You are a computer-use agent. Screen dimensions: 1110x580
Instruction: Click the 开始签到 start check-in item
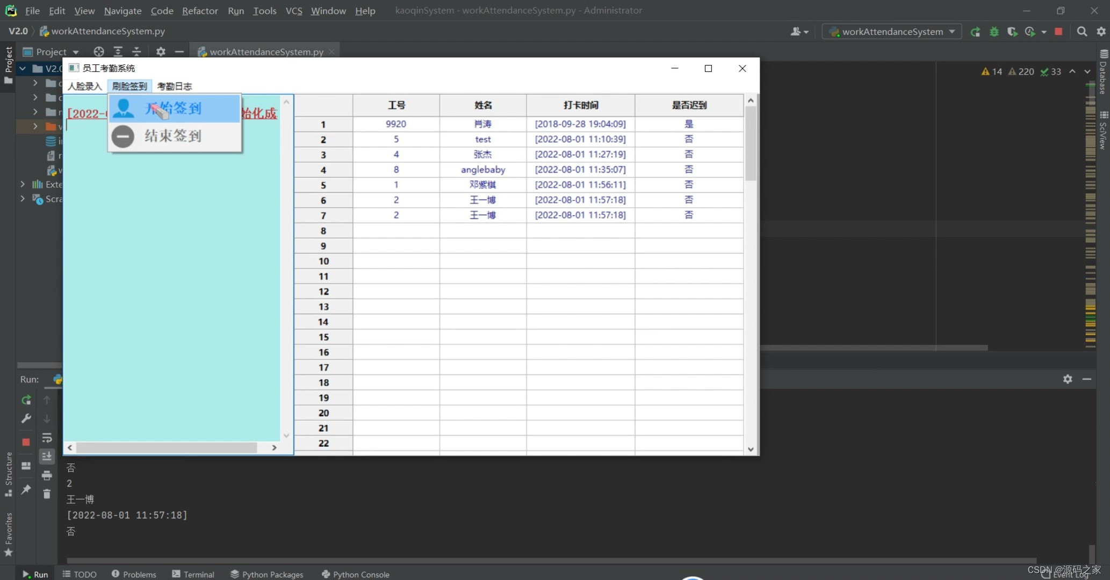point(173,108)
